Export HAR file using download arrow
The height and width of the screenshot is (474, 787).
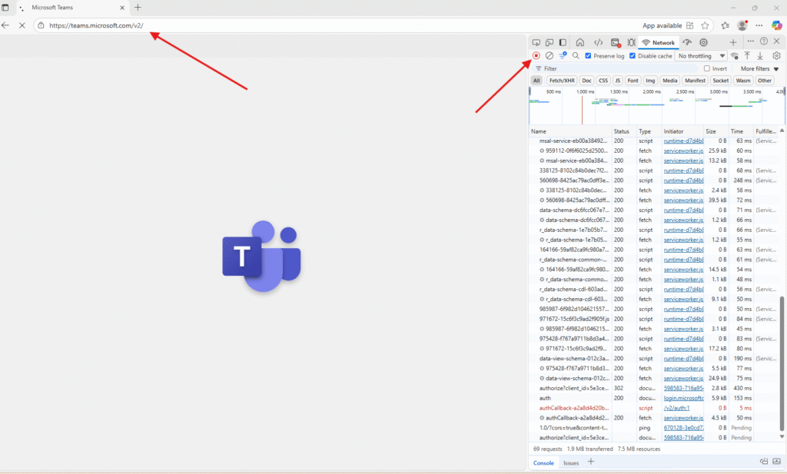click(760, 56)
